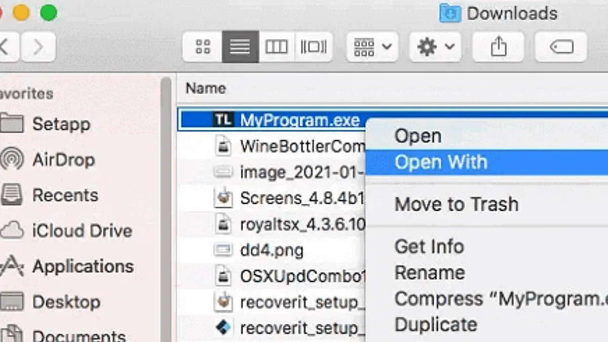Click the AirDrop radar icon

pos(12,160)
